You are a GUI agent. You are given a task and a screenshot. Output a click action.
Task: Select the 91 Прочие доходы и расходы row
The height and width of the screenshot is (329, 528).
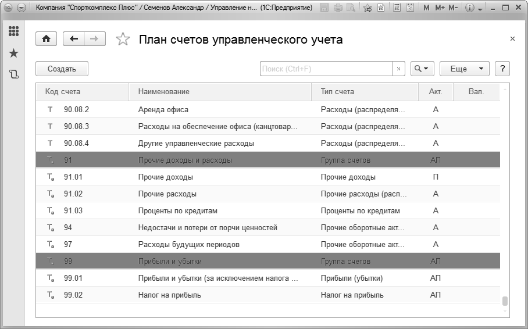click(x=267, y=160)
